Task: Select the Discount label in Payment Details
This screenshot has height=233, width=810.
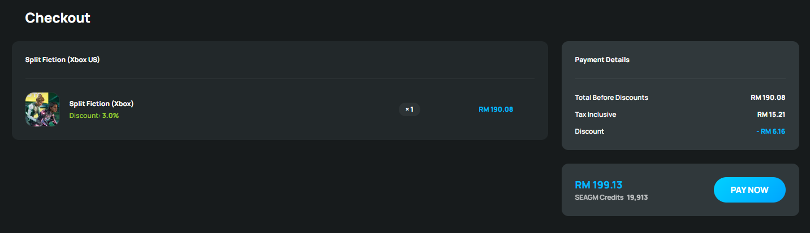Action: point(589,131)
